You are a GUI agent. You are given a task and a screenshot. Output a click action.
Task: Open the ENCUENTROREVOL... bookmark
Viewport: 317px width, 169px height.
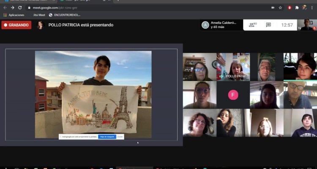click(65, 15)
